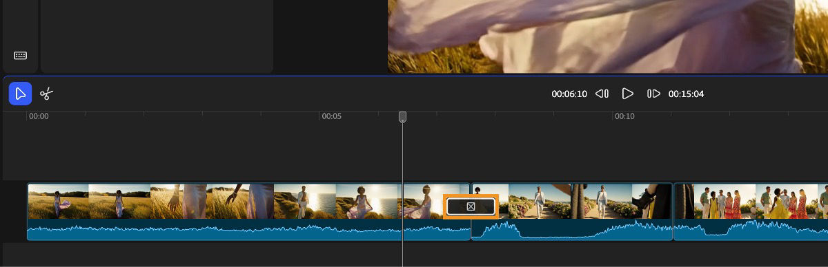828x267 pixels.
Task: Click the second clip's audio waveform
Action: pyautogui.click(x=571, y=230)
